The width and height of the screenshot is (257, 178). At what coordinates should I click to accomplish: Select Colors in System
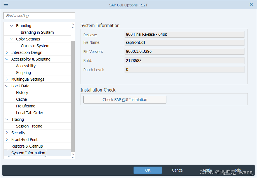35,46
